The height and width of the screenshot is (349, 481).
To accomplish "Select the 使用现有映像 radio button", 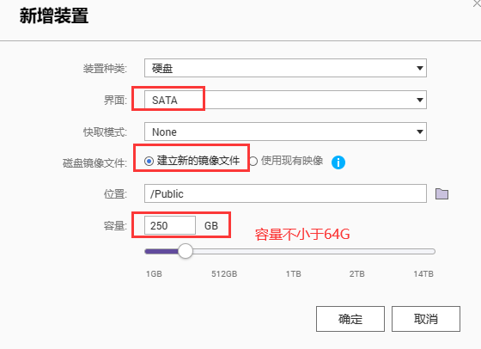I will pos(253,161).
